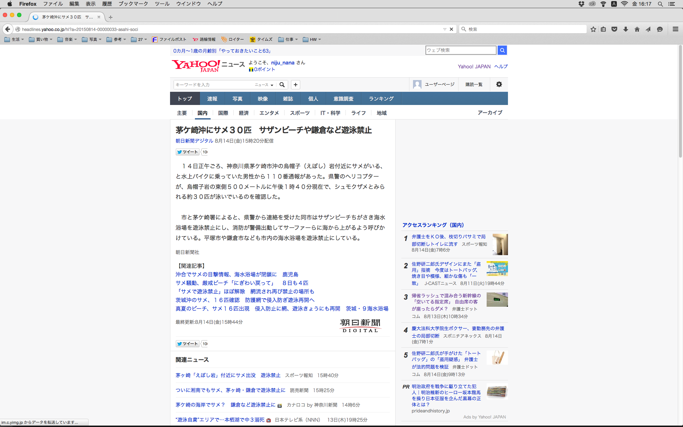Image resolution: width=683 pixels, height=427 pixels.
Task: Open the Firefox hamburger menu
Action: coord(675,29)
